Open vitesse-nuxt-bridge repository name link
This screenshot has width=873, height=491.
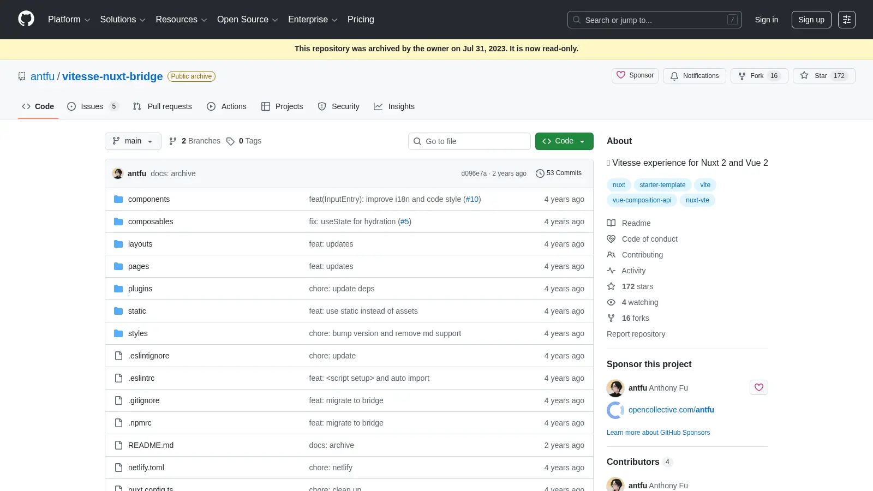pos(112,76)
